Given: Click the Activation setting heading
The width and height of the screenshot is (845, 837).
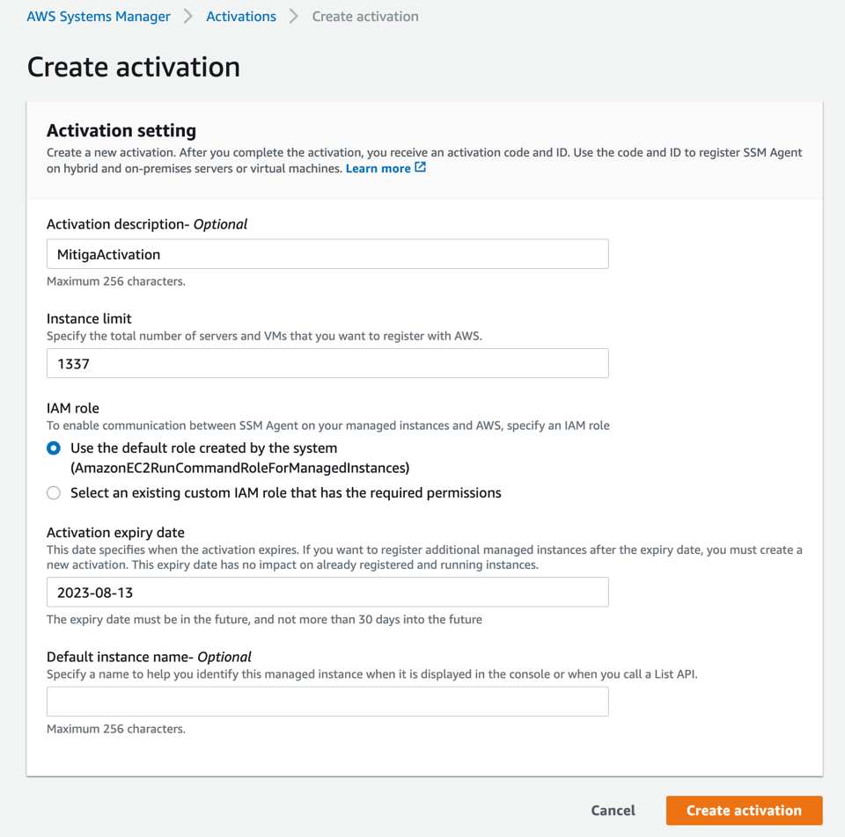Looking at the screenshot, I should (x=121, y=131).
